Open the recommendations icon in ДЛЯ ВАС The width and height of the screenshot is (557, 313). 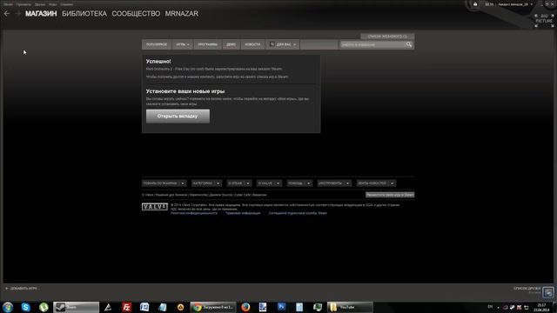click(272, 44)
